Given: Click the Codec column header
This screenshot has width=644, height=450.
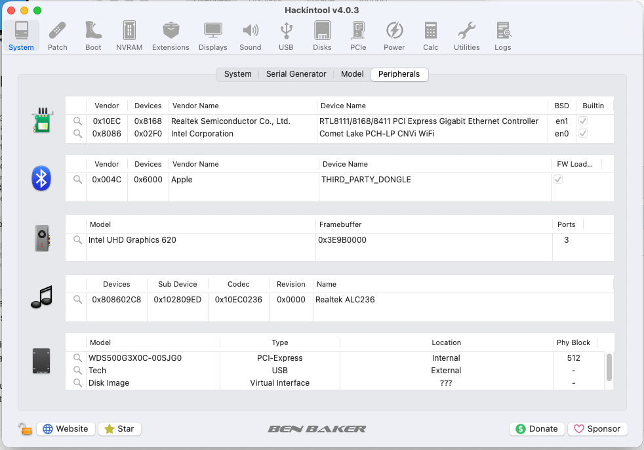Looking at the screenshot, I should pos(239,285).
